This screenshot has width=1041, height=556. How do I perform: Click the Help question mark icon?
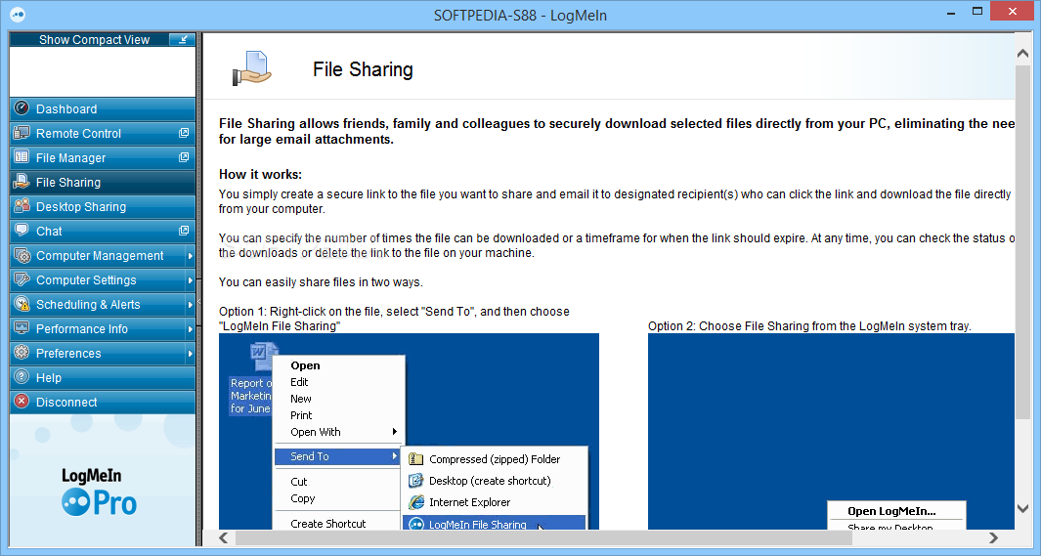pos(22,377)
